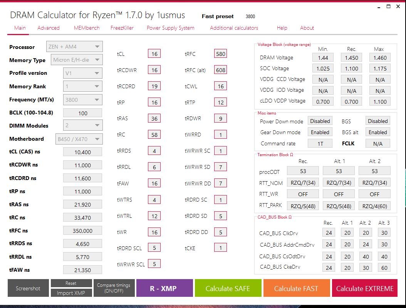Viewport: 406px width, 308px height.
Task: Click CAD_BUS ClkDrv Alt. 3 value 30
Action: (384, 232)
